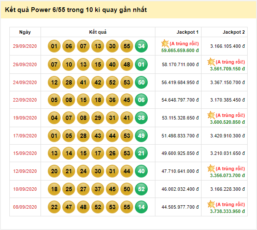Click the Kết quả Power 6/55 title heading
This screenshot has width=257, height=230.
point(75,10)
